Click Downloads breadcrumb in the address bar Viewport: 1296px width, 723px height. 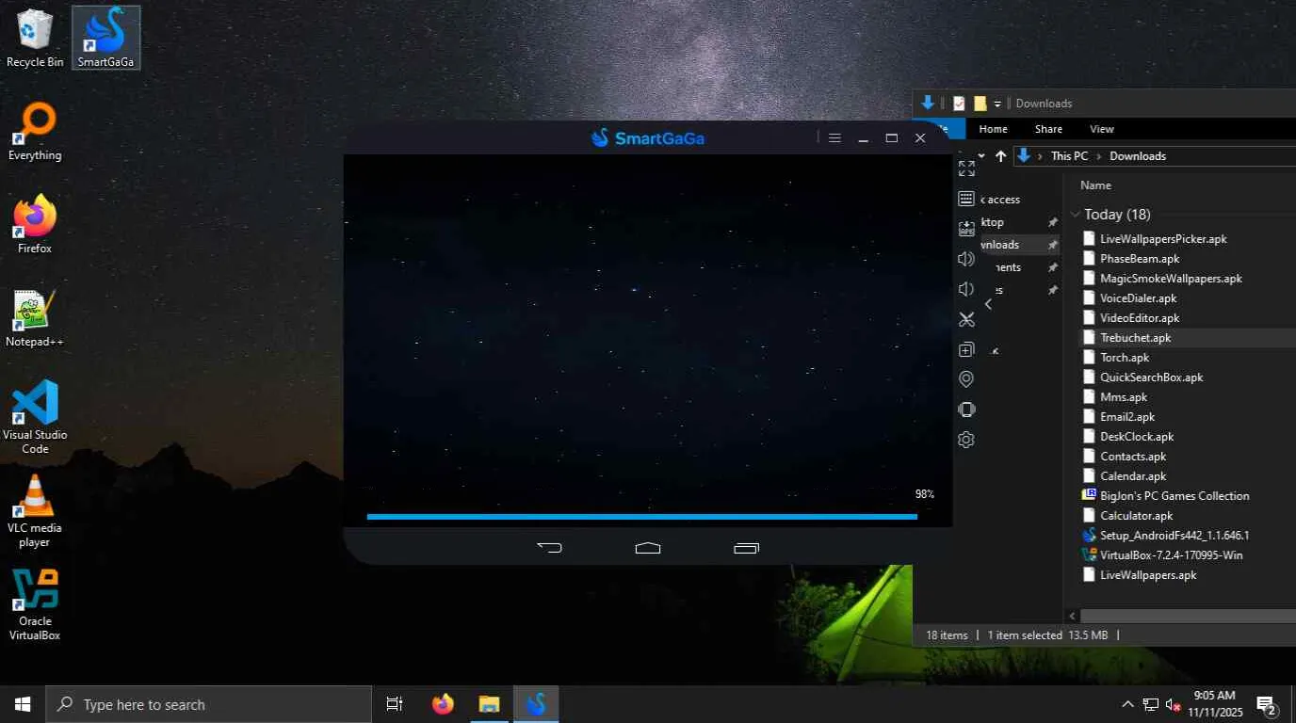click(x=1138, y=156)
